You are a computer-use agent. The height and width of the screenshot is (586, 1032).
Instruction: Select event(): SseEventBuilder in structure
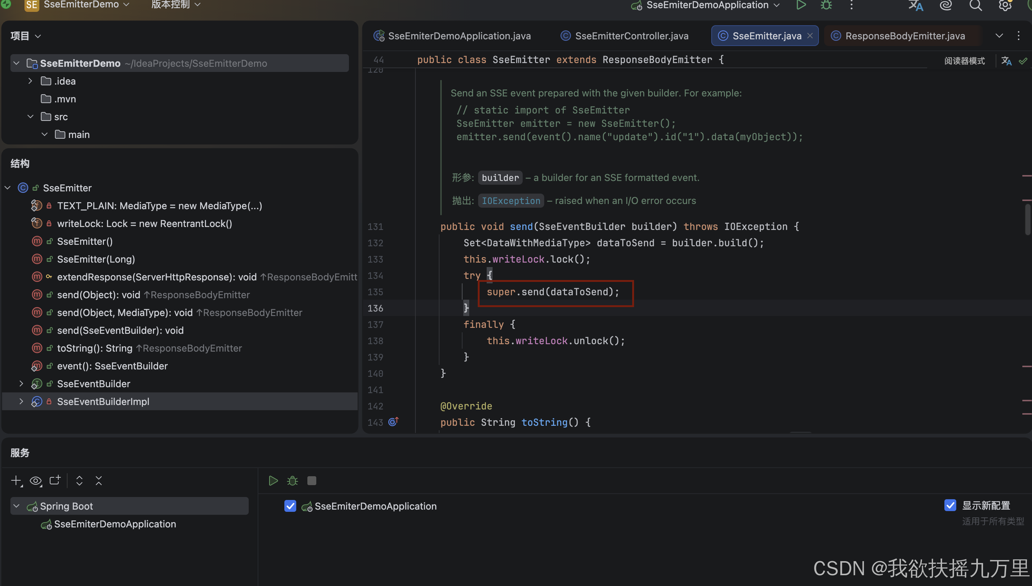(x=112, y=366)
